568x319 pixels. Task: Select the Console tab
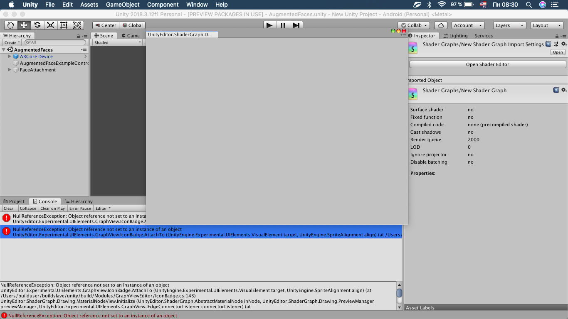tap(45, 201)
